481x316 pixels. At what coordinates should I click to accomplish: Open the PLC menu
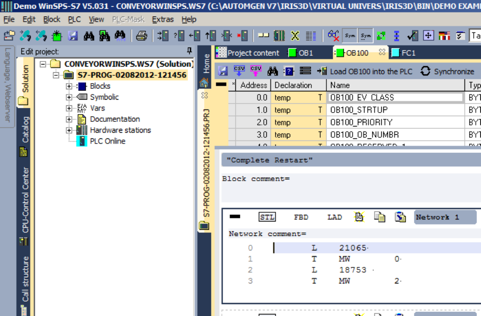click(x=74, y=19)
